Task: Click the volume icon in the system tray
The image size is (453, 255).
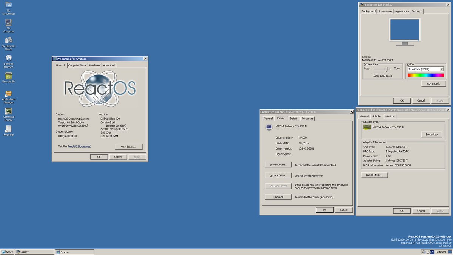Action: [x=424, y=252]
